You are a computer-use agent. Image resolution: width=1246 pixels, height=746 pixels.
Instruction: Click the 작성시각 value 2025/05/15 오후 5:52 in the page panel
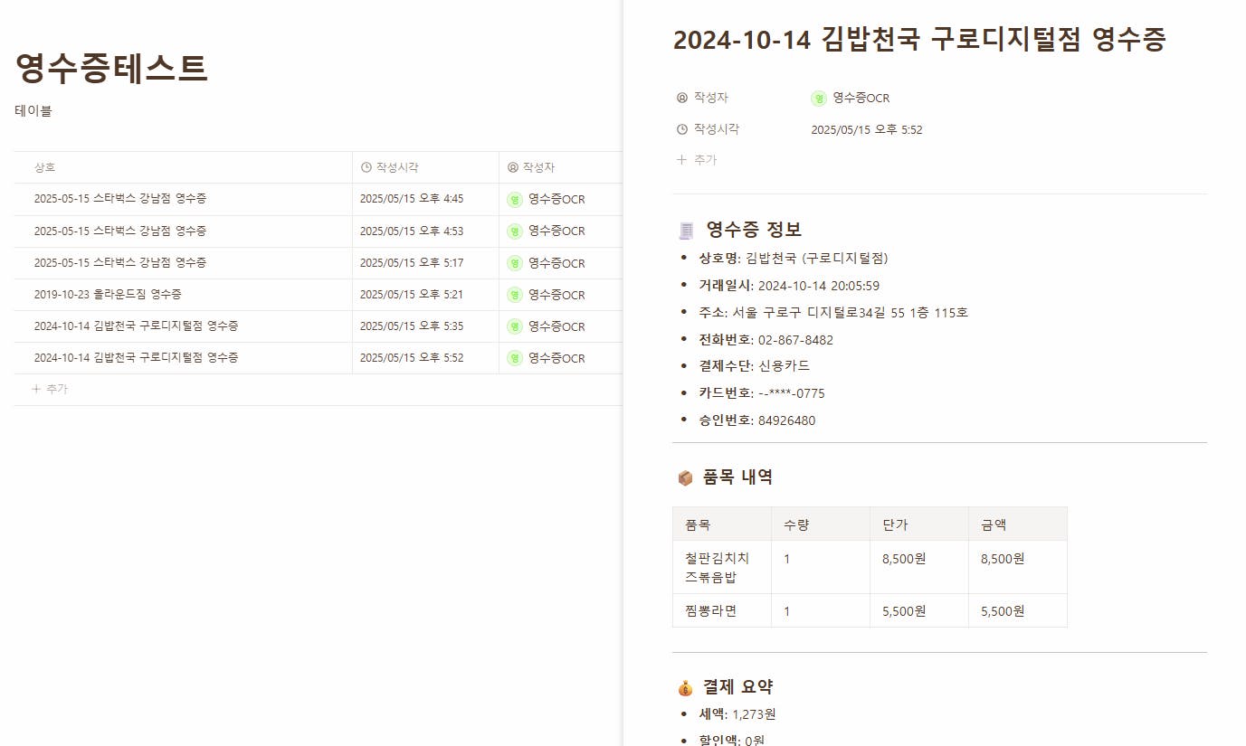[867, 130]
